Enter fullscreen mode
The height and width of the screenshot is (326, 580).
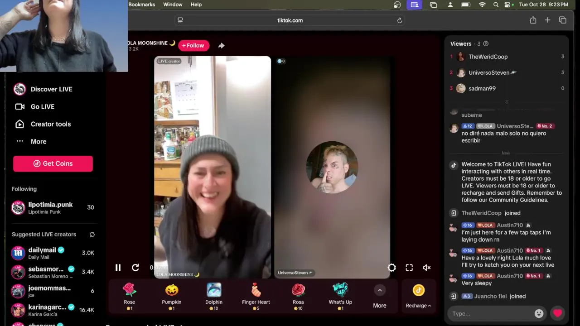click(409, 268)
